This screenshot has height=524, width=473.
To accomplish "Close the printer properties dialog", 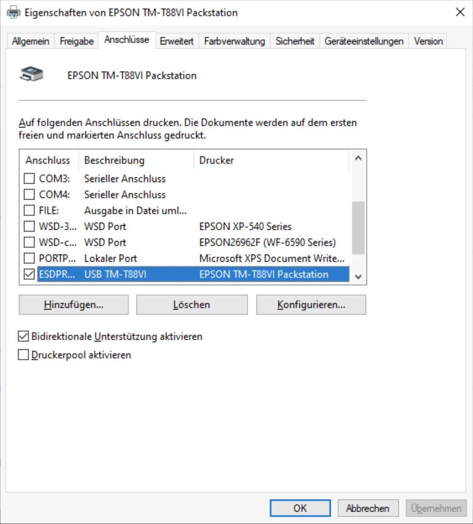I will coord(460,12).
